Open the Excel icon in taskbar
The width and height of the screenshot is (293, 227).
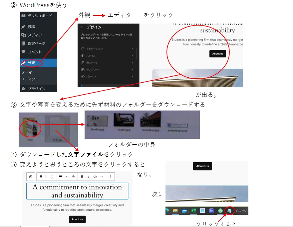click(193, 211)
